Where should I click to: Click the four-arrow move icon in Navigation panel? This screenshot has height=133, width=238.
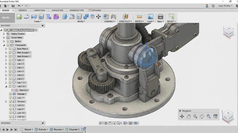coord(182,116)
